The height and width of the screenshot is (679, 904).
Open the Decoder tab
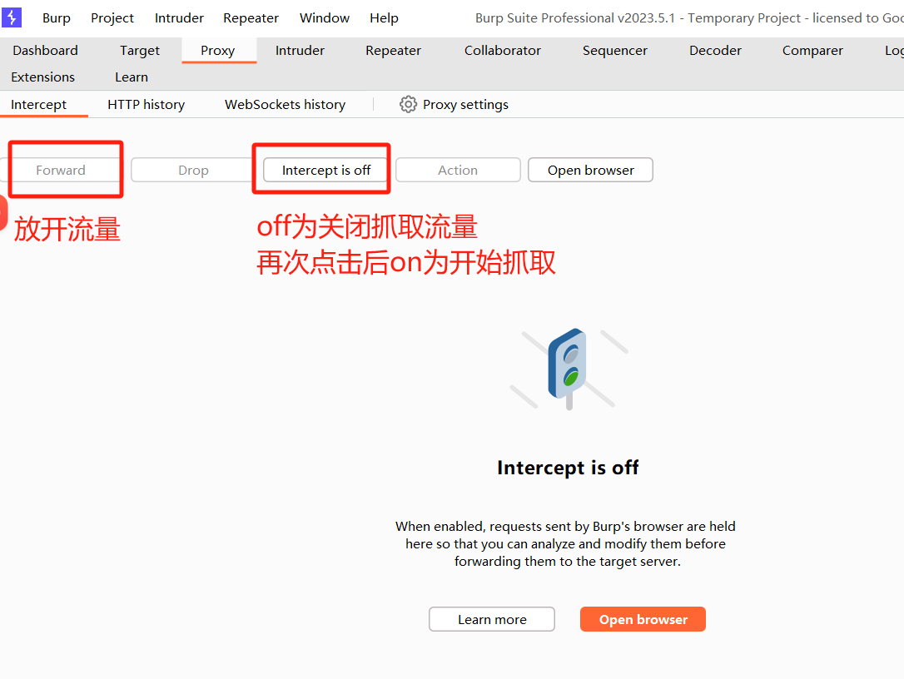click(716, 51)
